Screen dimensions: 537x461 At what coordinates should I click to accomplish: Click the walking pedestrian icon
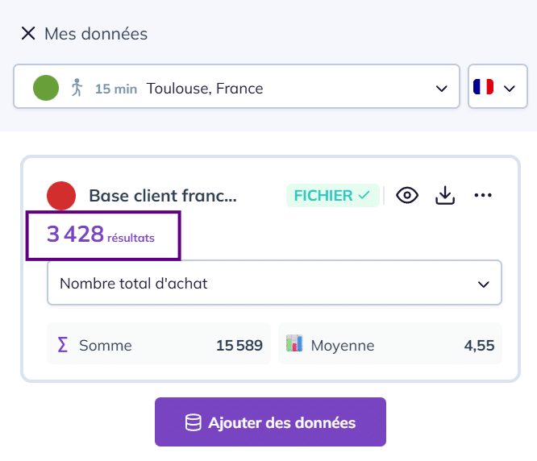[77, 87]
